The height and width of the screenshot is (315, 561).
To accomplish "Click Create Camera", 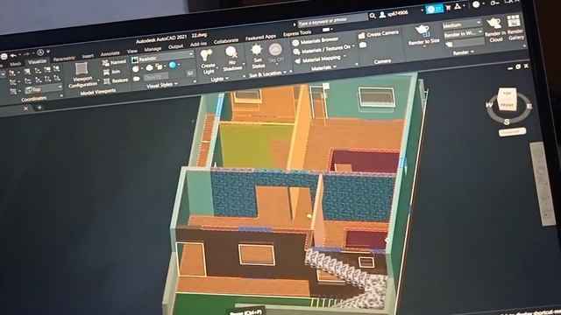I will (x=379, y=34).
